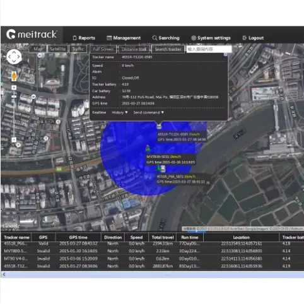304x304 pixels.
Task: Select the Street View pegman icon
Action: [14, 76]
